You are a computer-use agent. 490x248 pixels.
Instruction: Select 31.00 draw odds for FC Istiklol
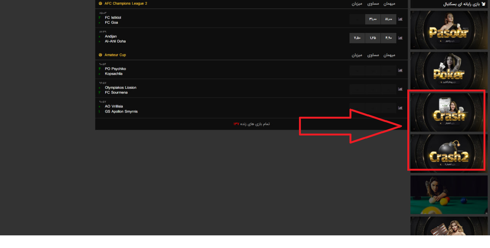373,19
